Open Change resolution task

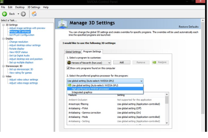[19, 42]
